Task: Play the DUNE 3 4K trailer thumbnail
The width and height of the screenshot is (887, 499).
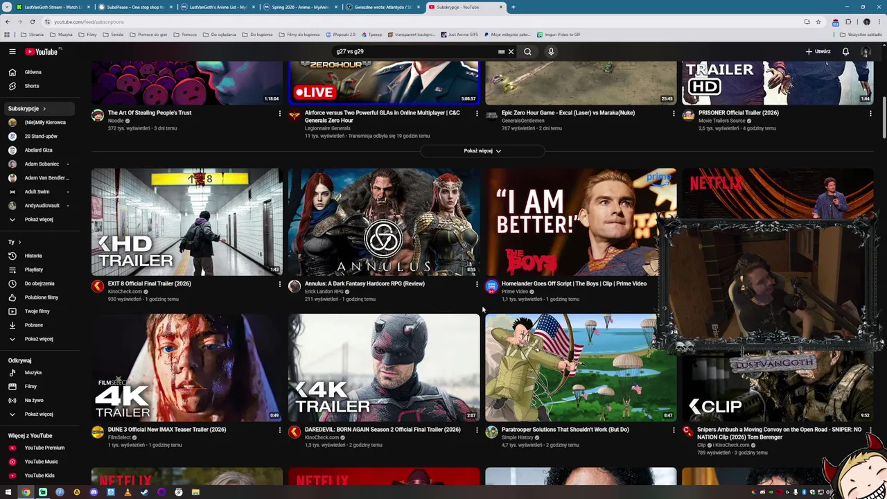Action: click(x=187, y=368)
